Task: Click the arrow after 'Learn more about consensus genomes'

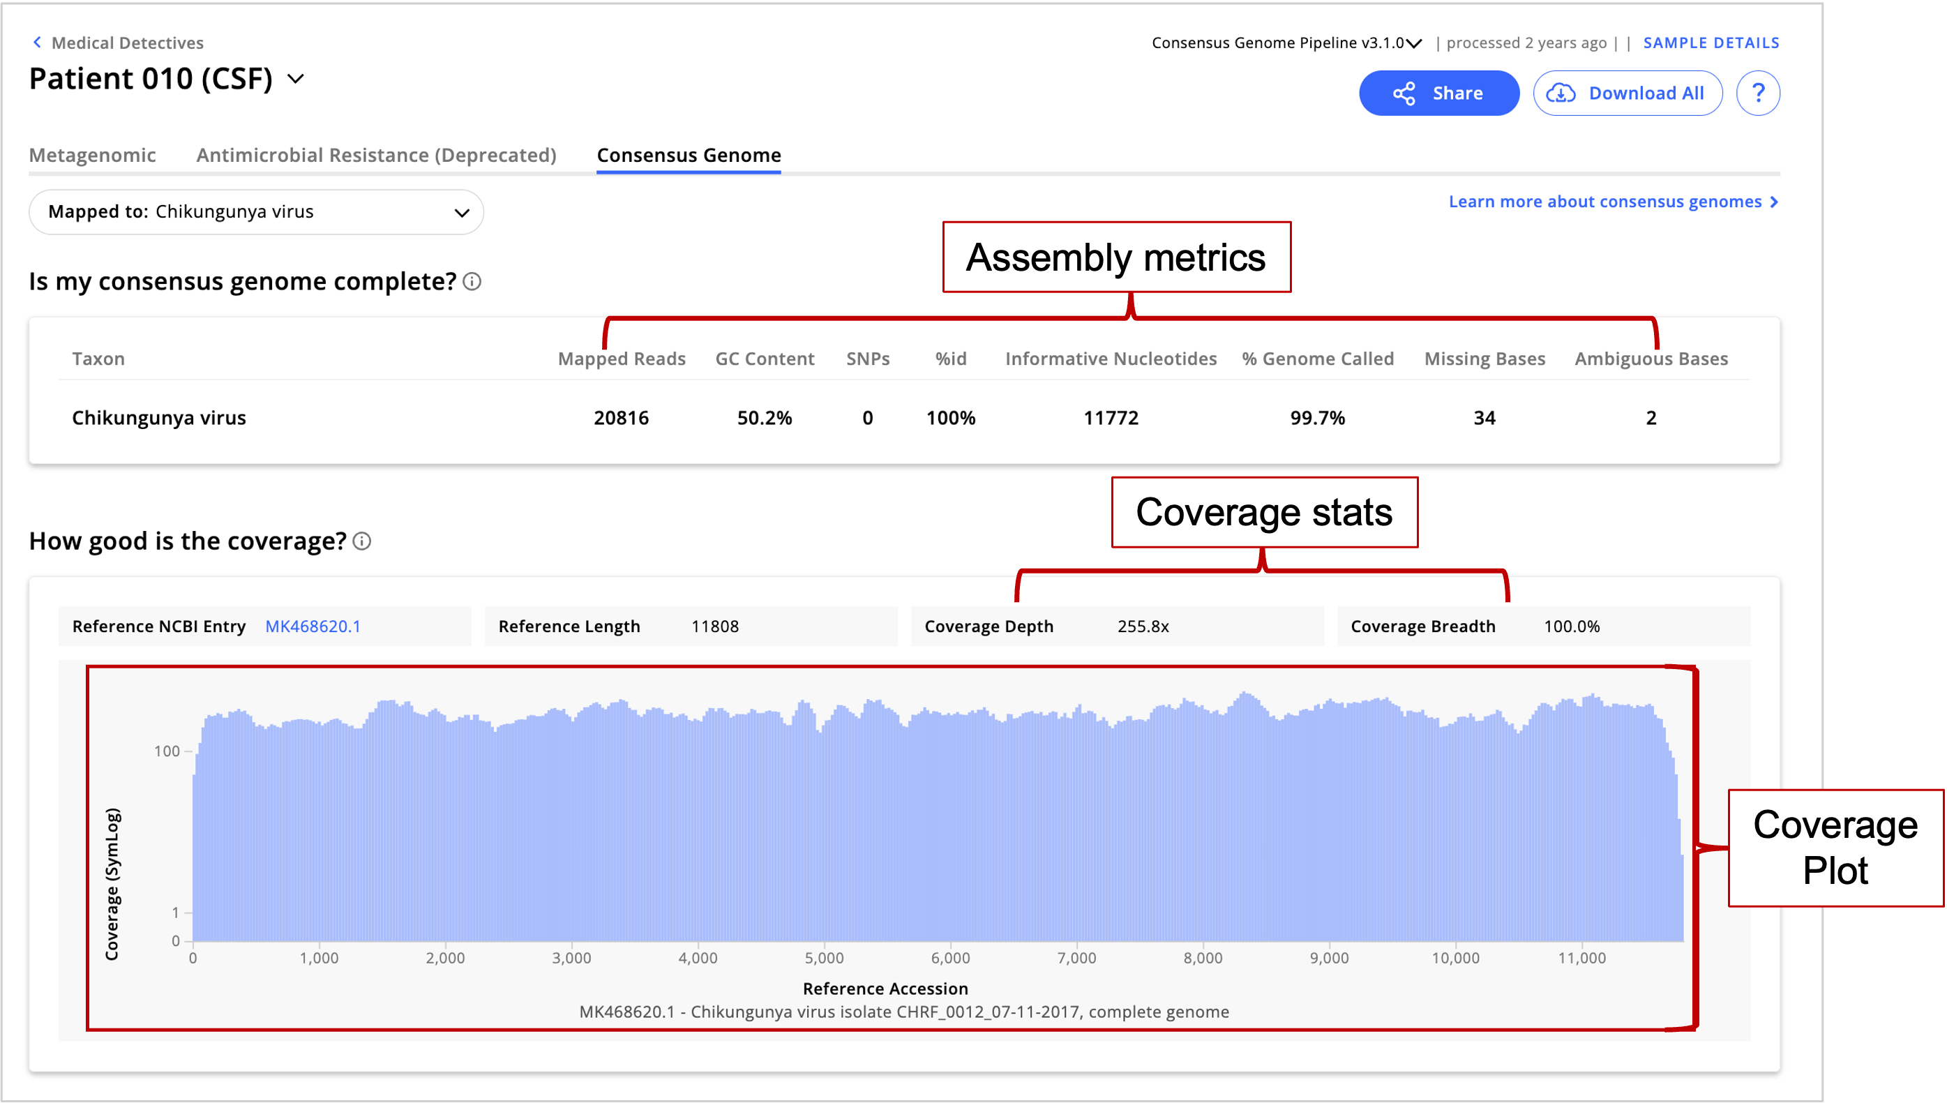Action: [1774, 202]
